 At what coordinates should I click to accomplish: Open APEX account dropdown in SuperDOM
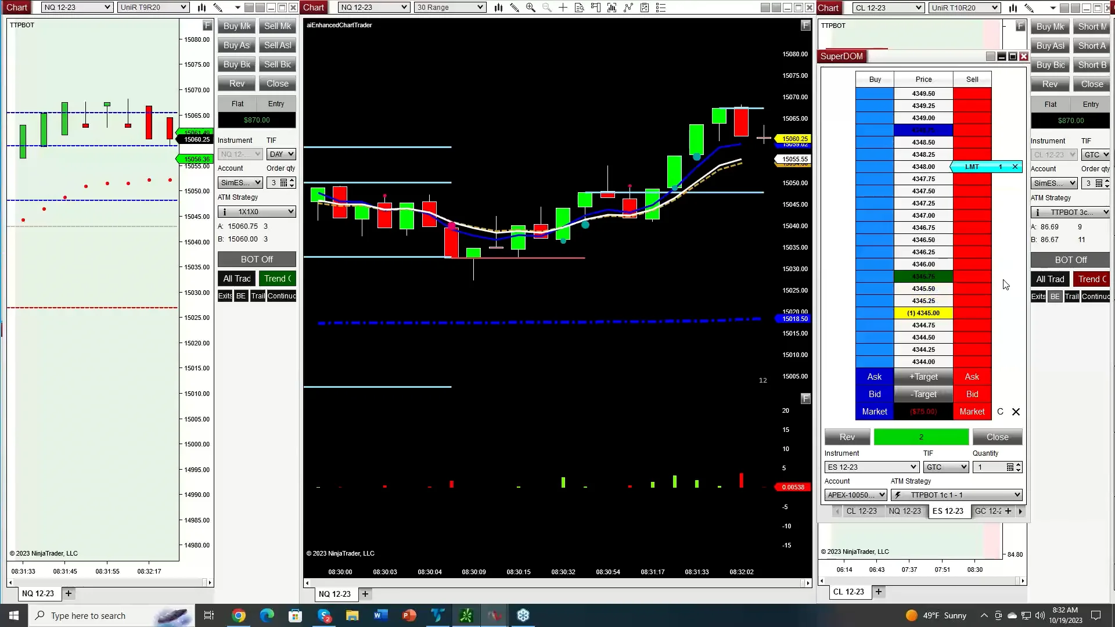tap(855, 495)
